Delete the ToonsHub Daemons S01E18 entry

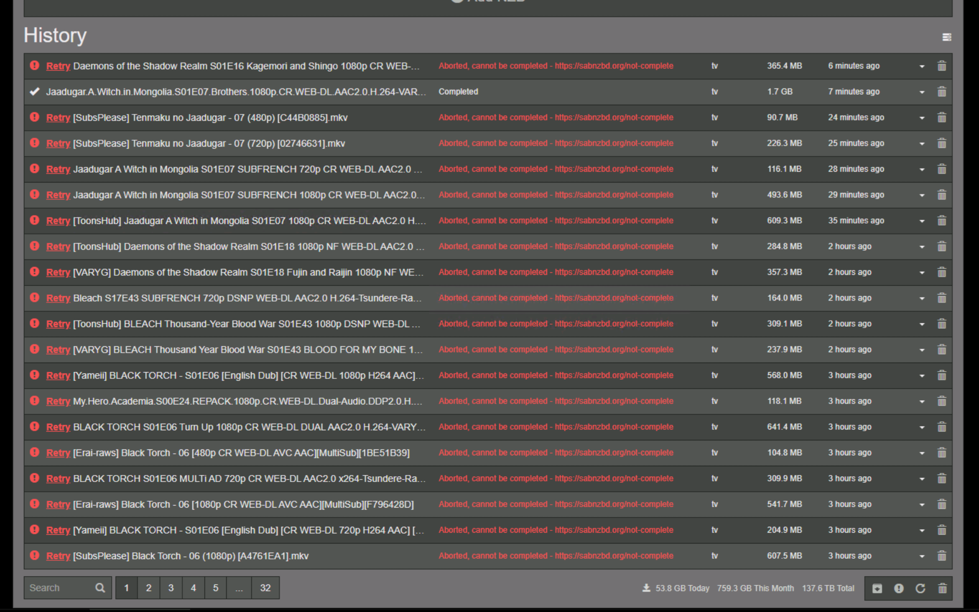click(x=942, y=246)
